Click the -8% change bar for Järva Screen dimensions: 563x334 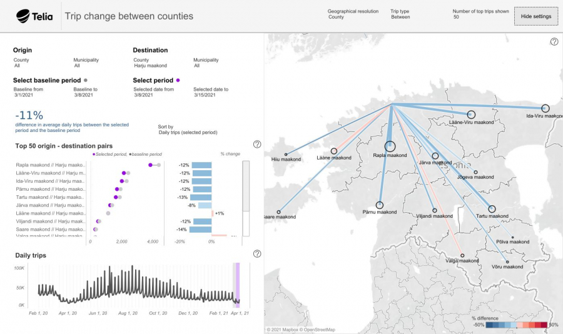(205, 205)
